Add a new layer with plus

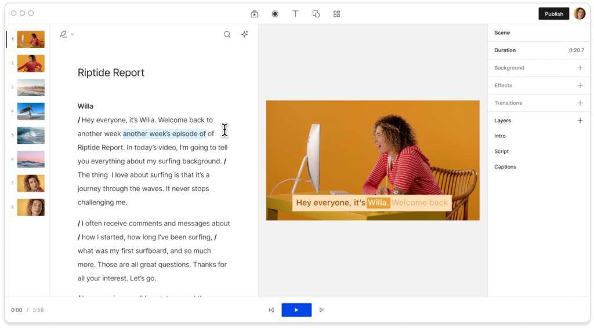tap(579, 121)
